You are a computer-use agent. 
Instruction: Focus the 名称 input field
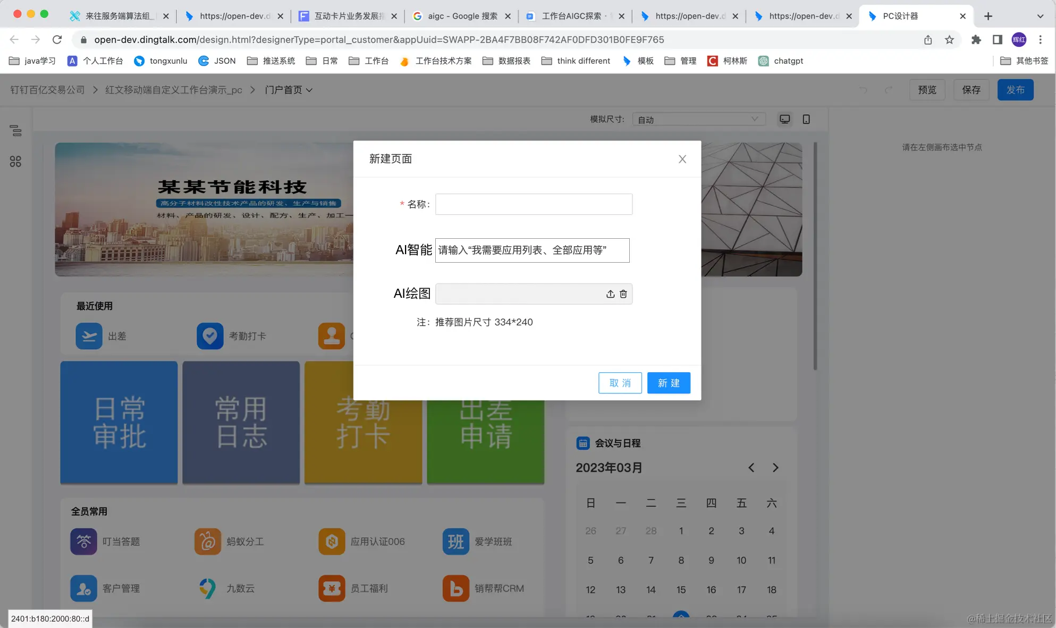click(x=534, y=204)
